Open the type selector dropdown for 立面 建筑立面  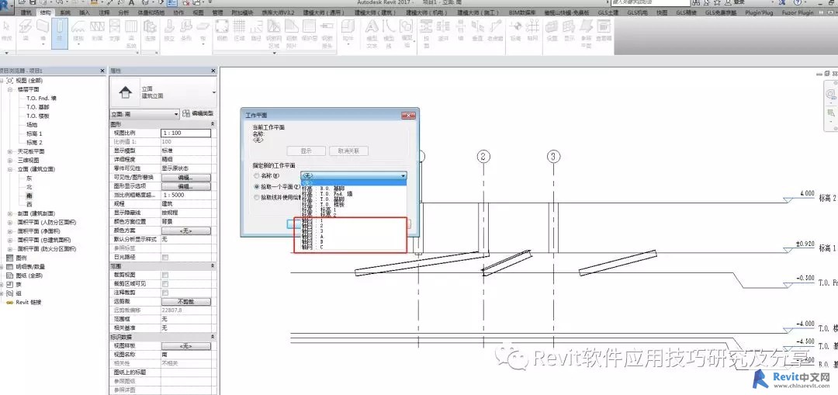click(214, 92)
